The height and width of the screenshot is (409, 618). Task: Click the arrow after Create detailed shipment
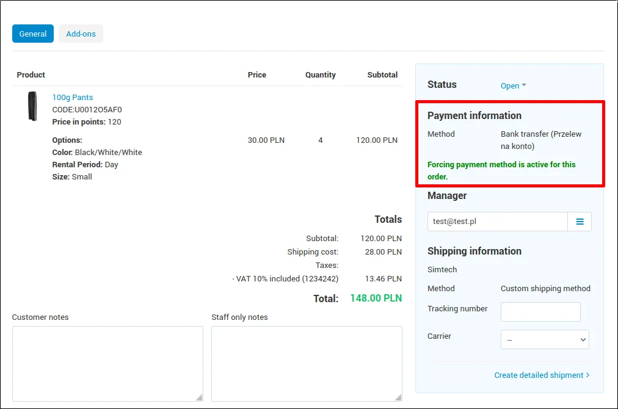(587, 375)
